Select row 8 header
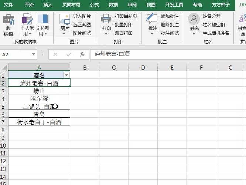This screenshot has width=246, height=185. pos(3,130)
